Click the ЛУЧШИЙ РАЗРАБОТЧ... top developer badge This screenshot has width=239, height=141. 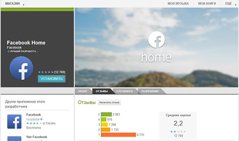pos(23,51)
